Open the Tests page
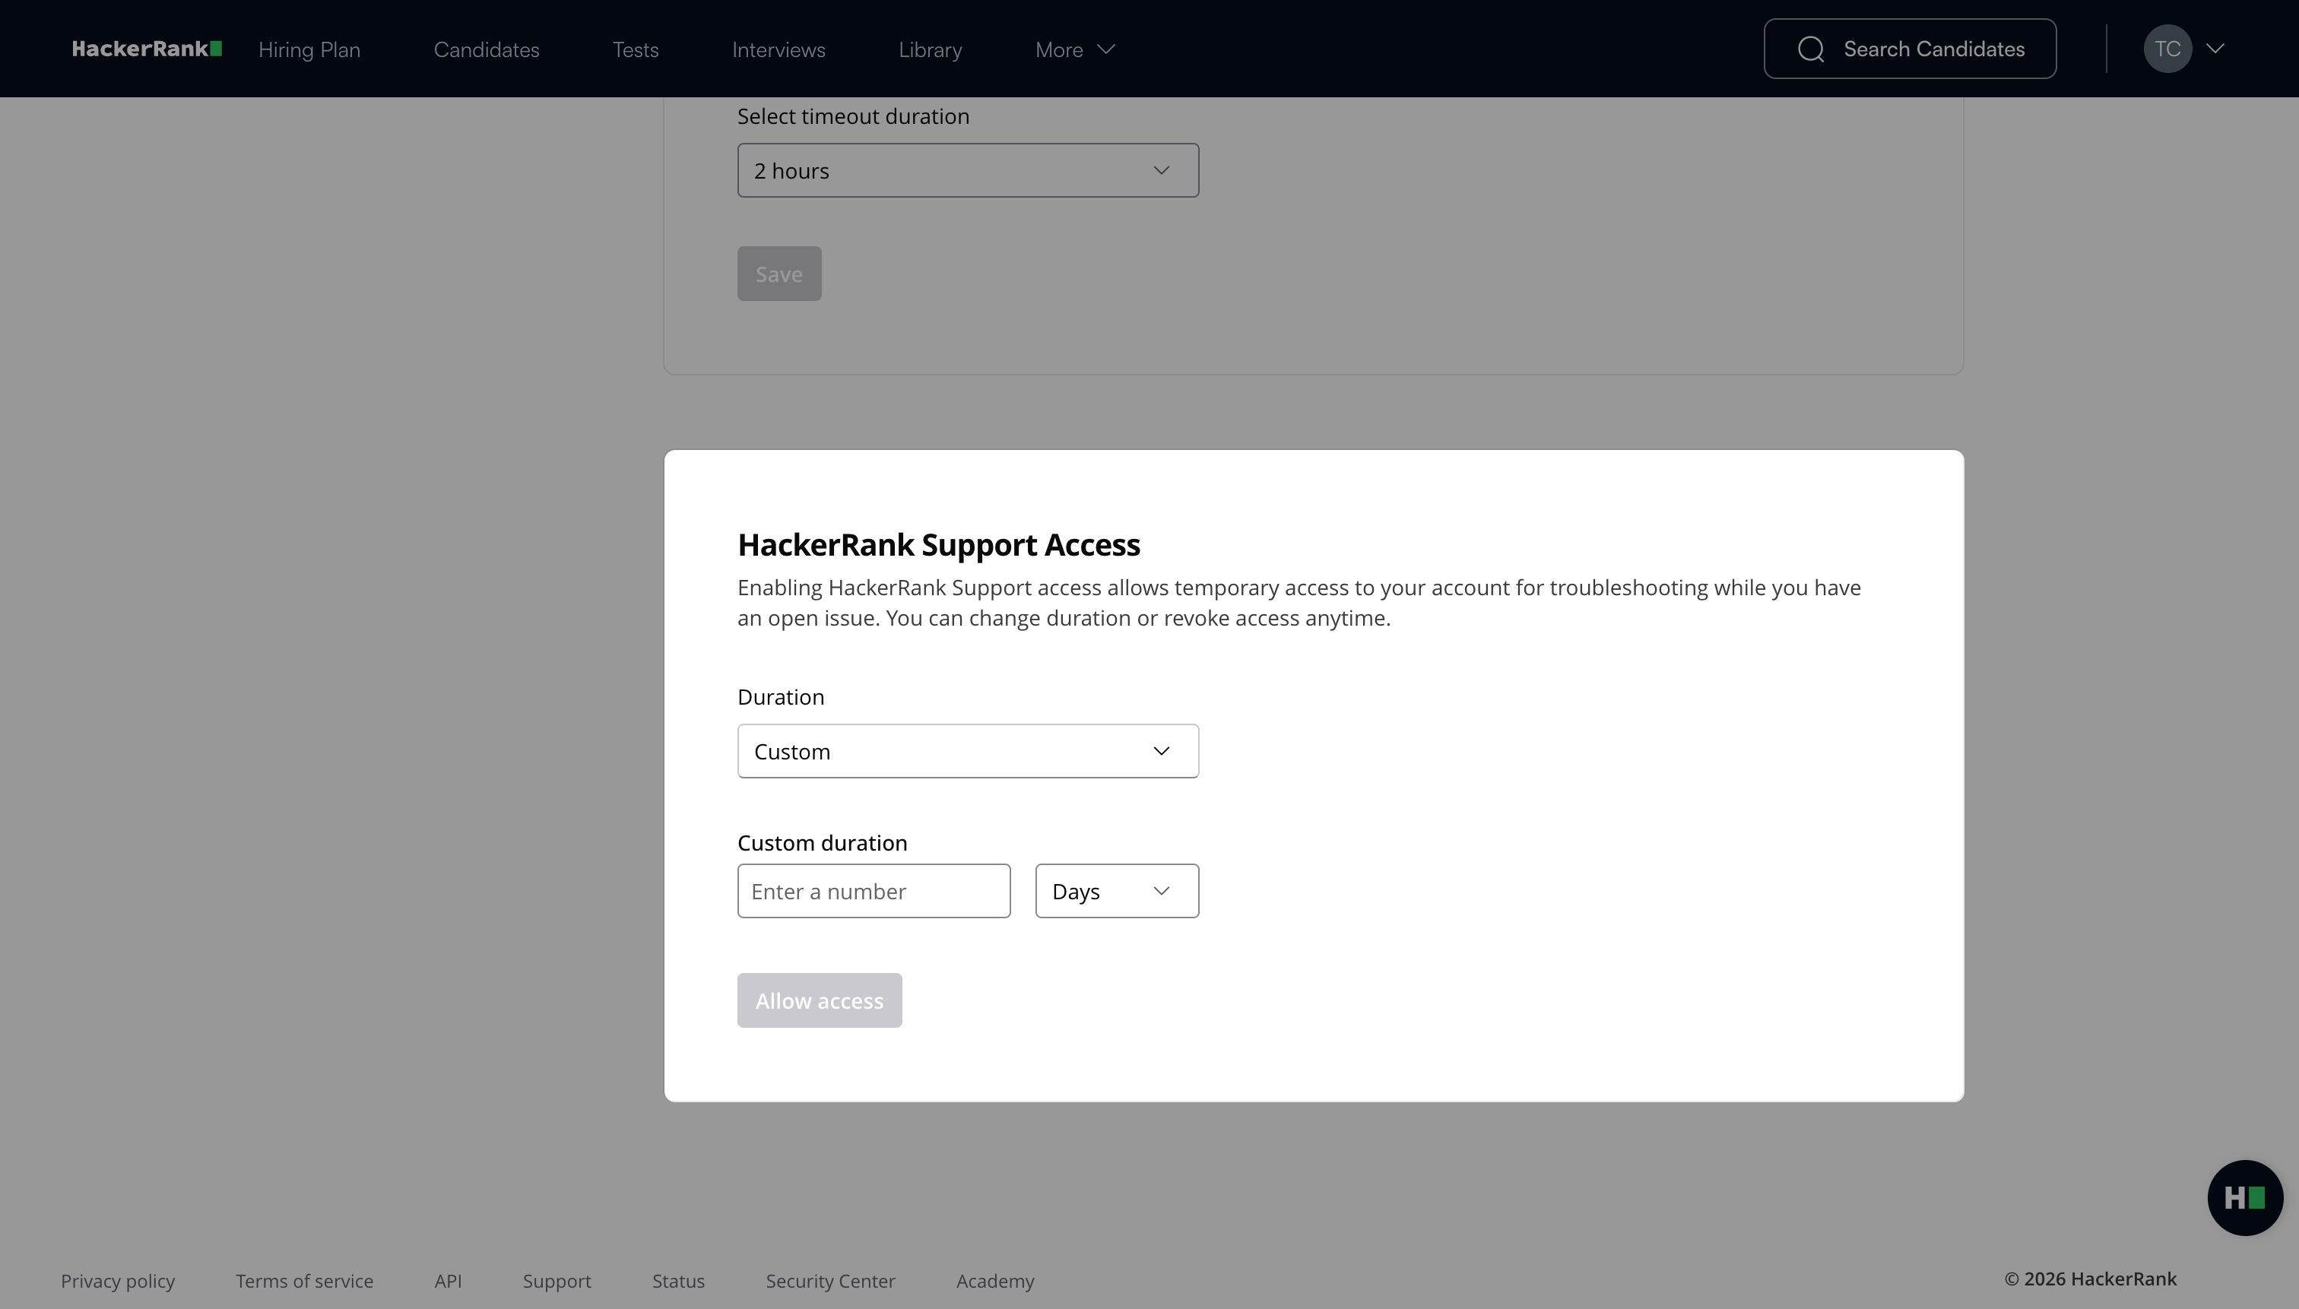 point(636,49)
